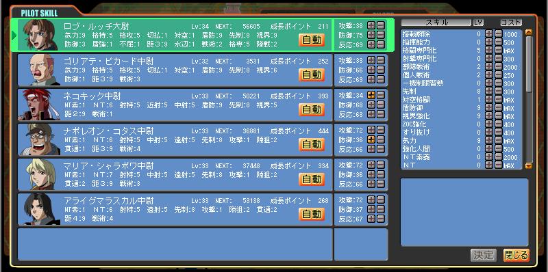
Task: Click highlighted 攻撃 plus for ネコキック中尉
Action: click(x=371, y=95)
